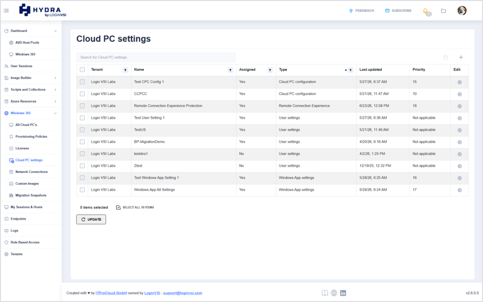Open Role Based Access page
Image resolution: width=483 pixels, height=302 pixels.
point(25,242)
